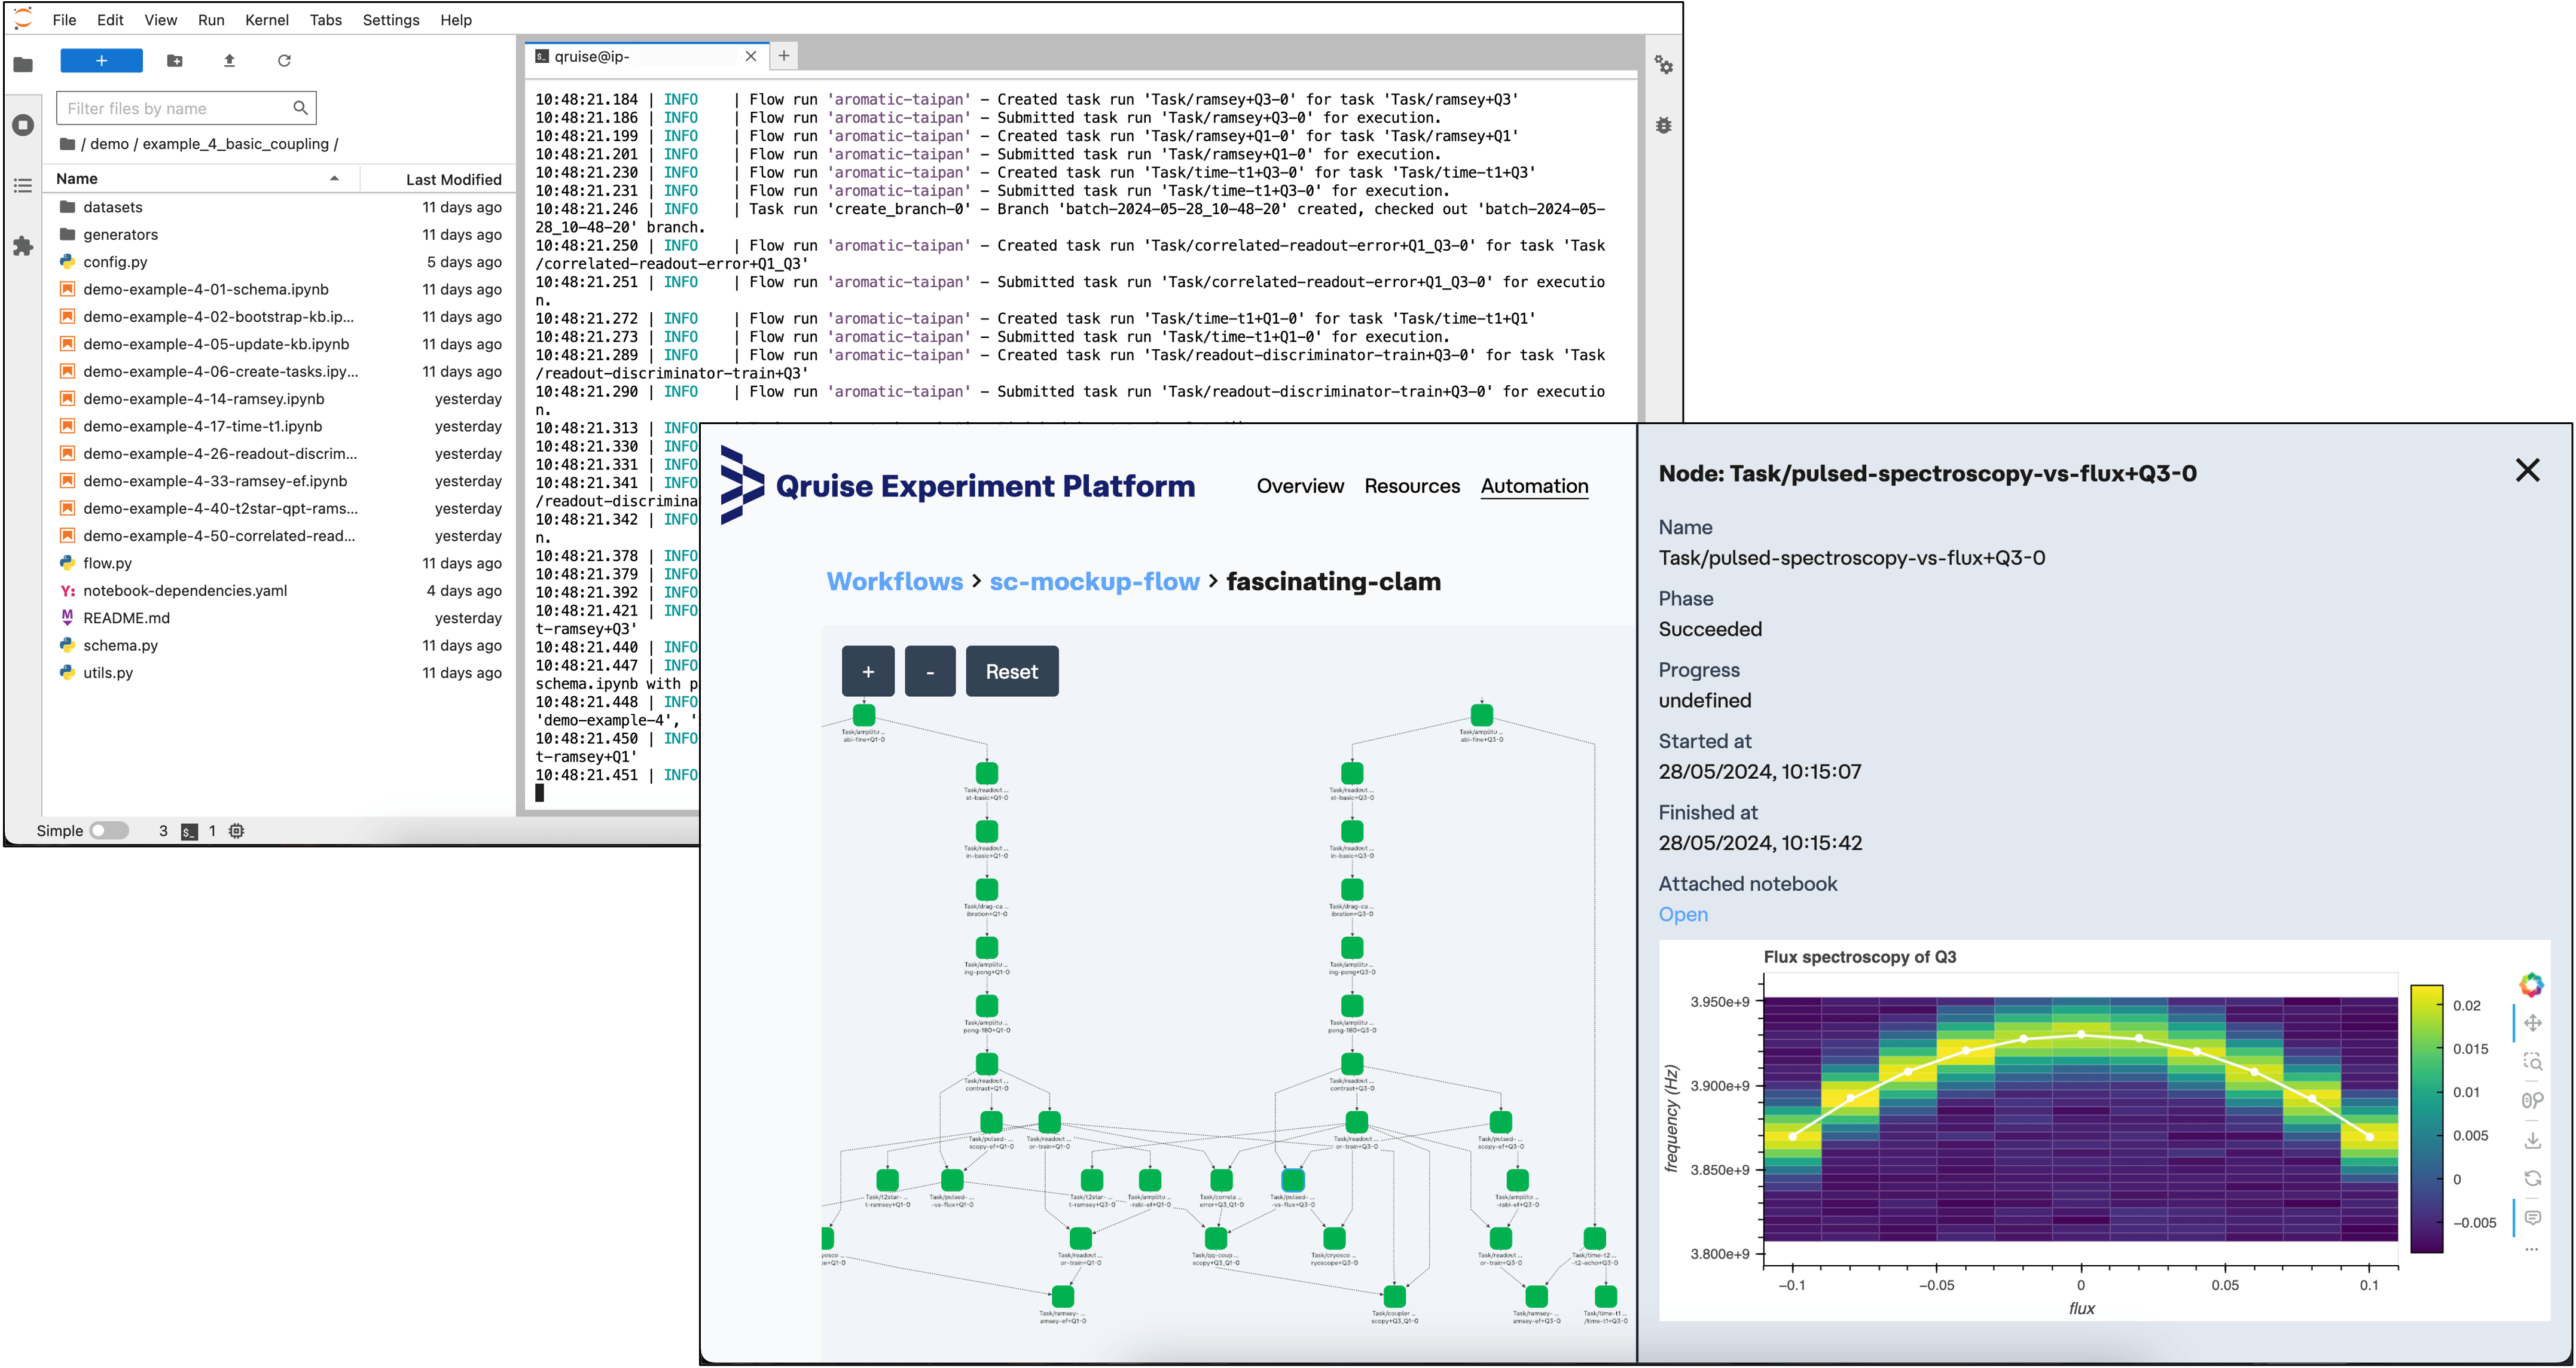Close the Node details panel
This screenshot has height=1368, width=2576.
(x=2527, y=470)
